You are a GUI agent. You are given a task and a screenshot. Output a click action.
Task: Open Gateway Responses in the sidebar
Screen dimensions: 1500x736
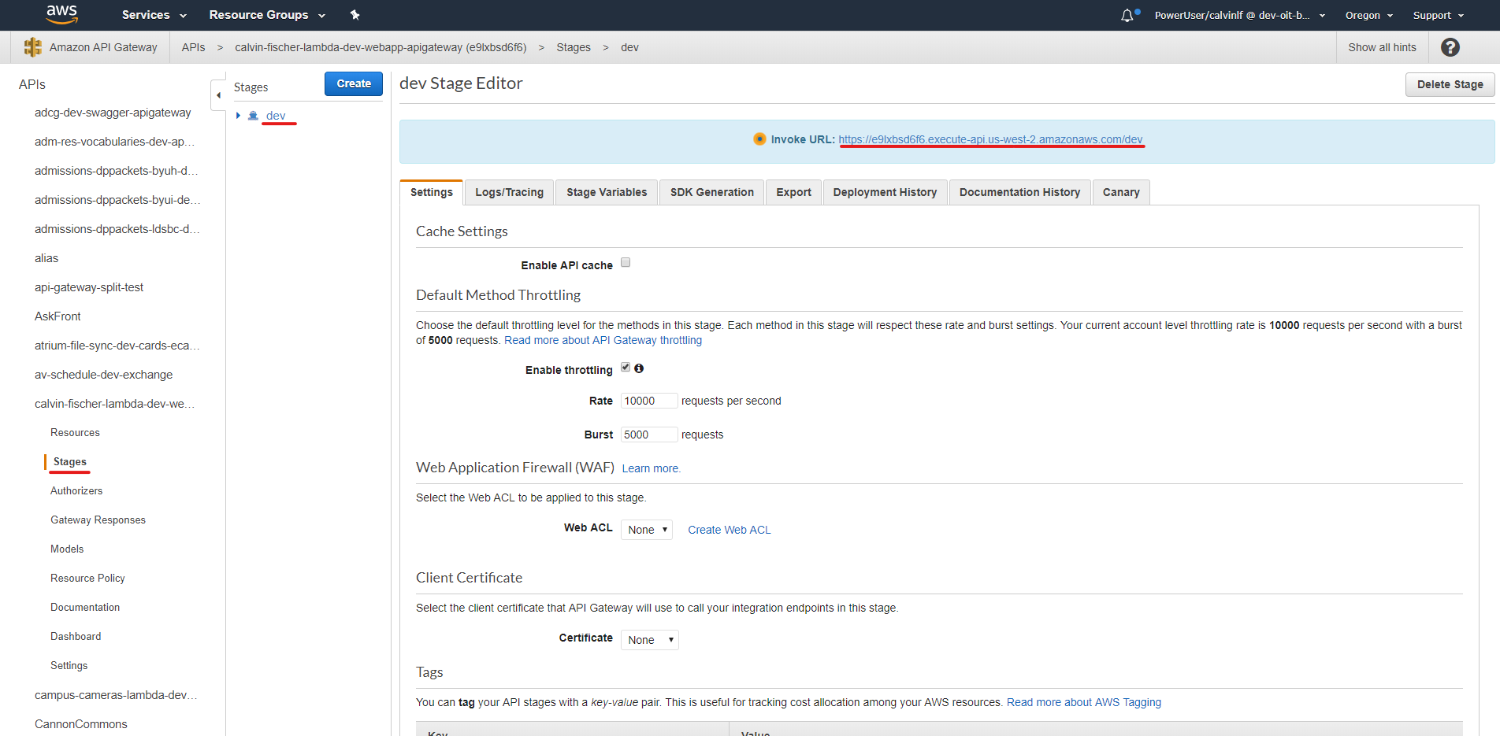(98, 520)
